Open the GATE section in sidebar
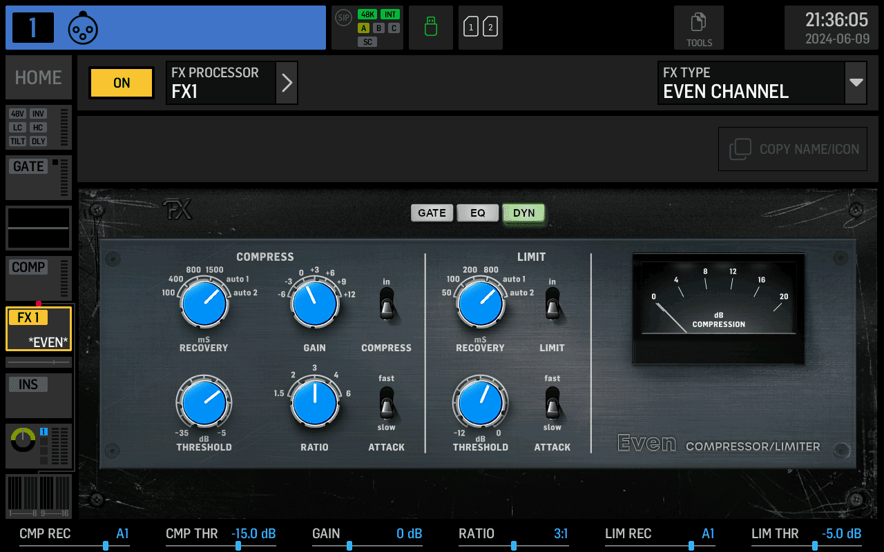The width and height of the screenshot is (884, 552). 39,177
